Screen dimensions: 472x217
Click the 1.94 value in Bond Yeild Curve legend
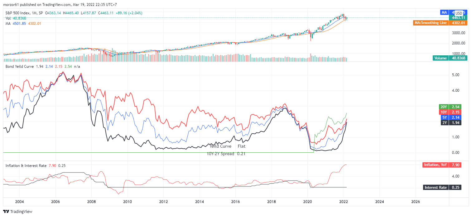(40, 67)
